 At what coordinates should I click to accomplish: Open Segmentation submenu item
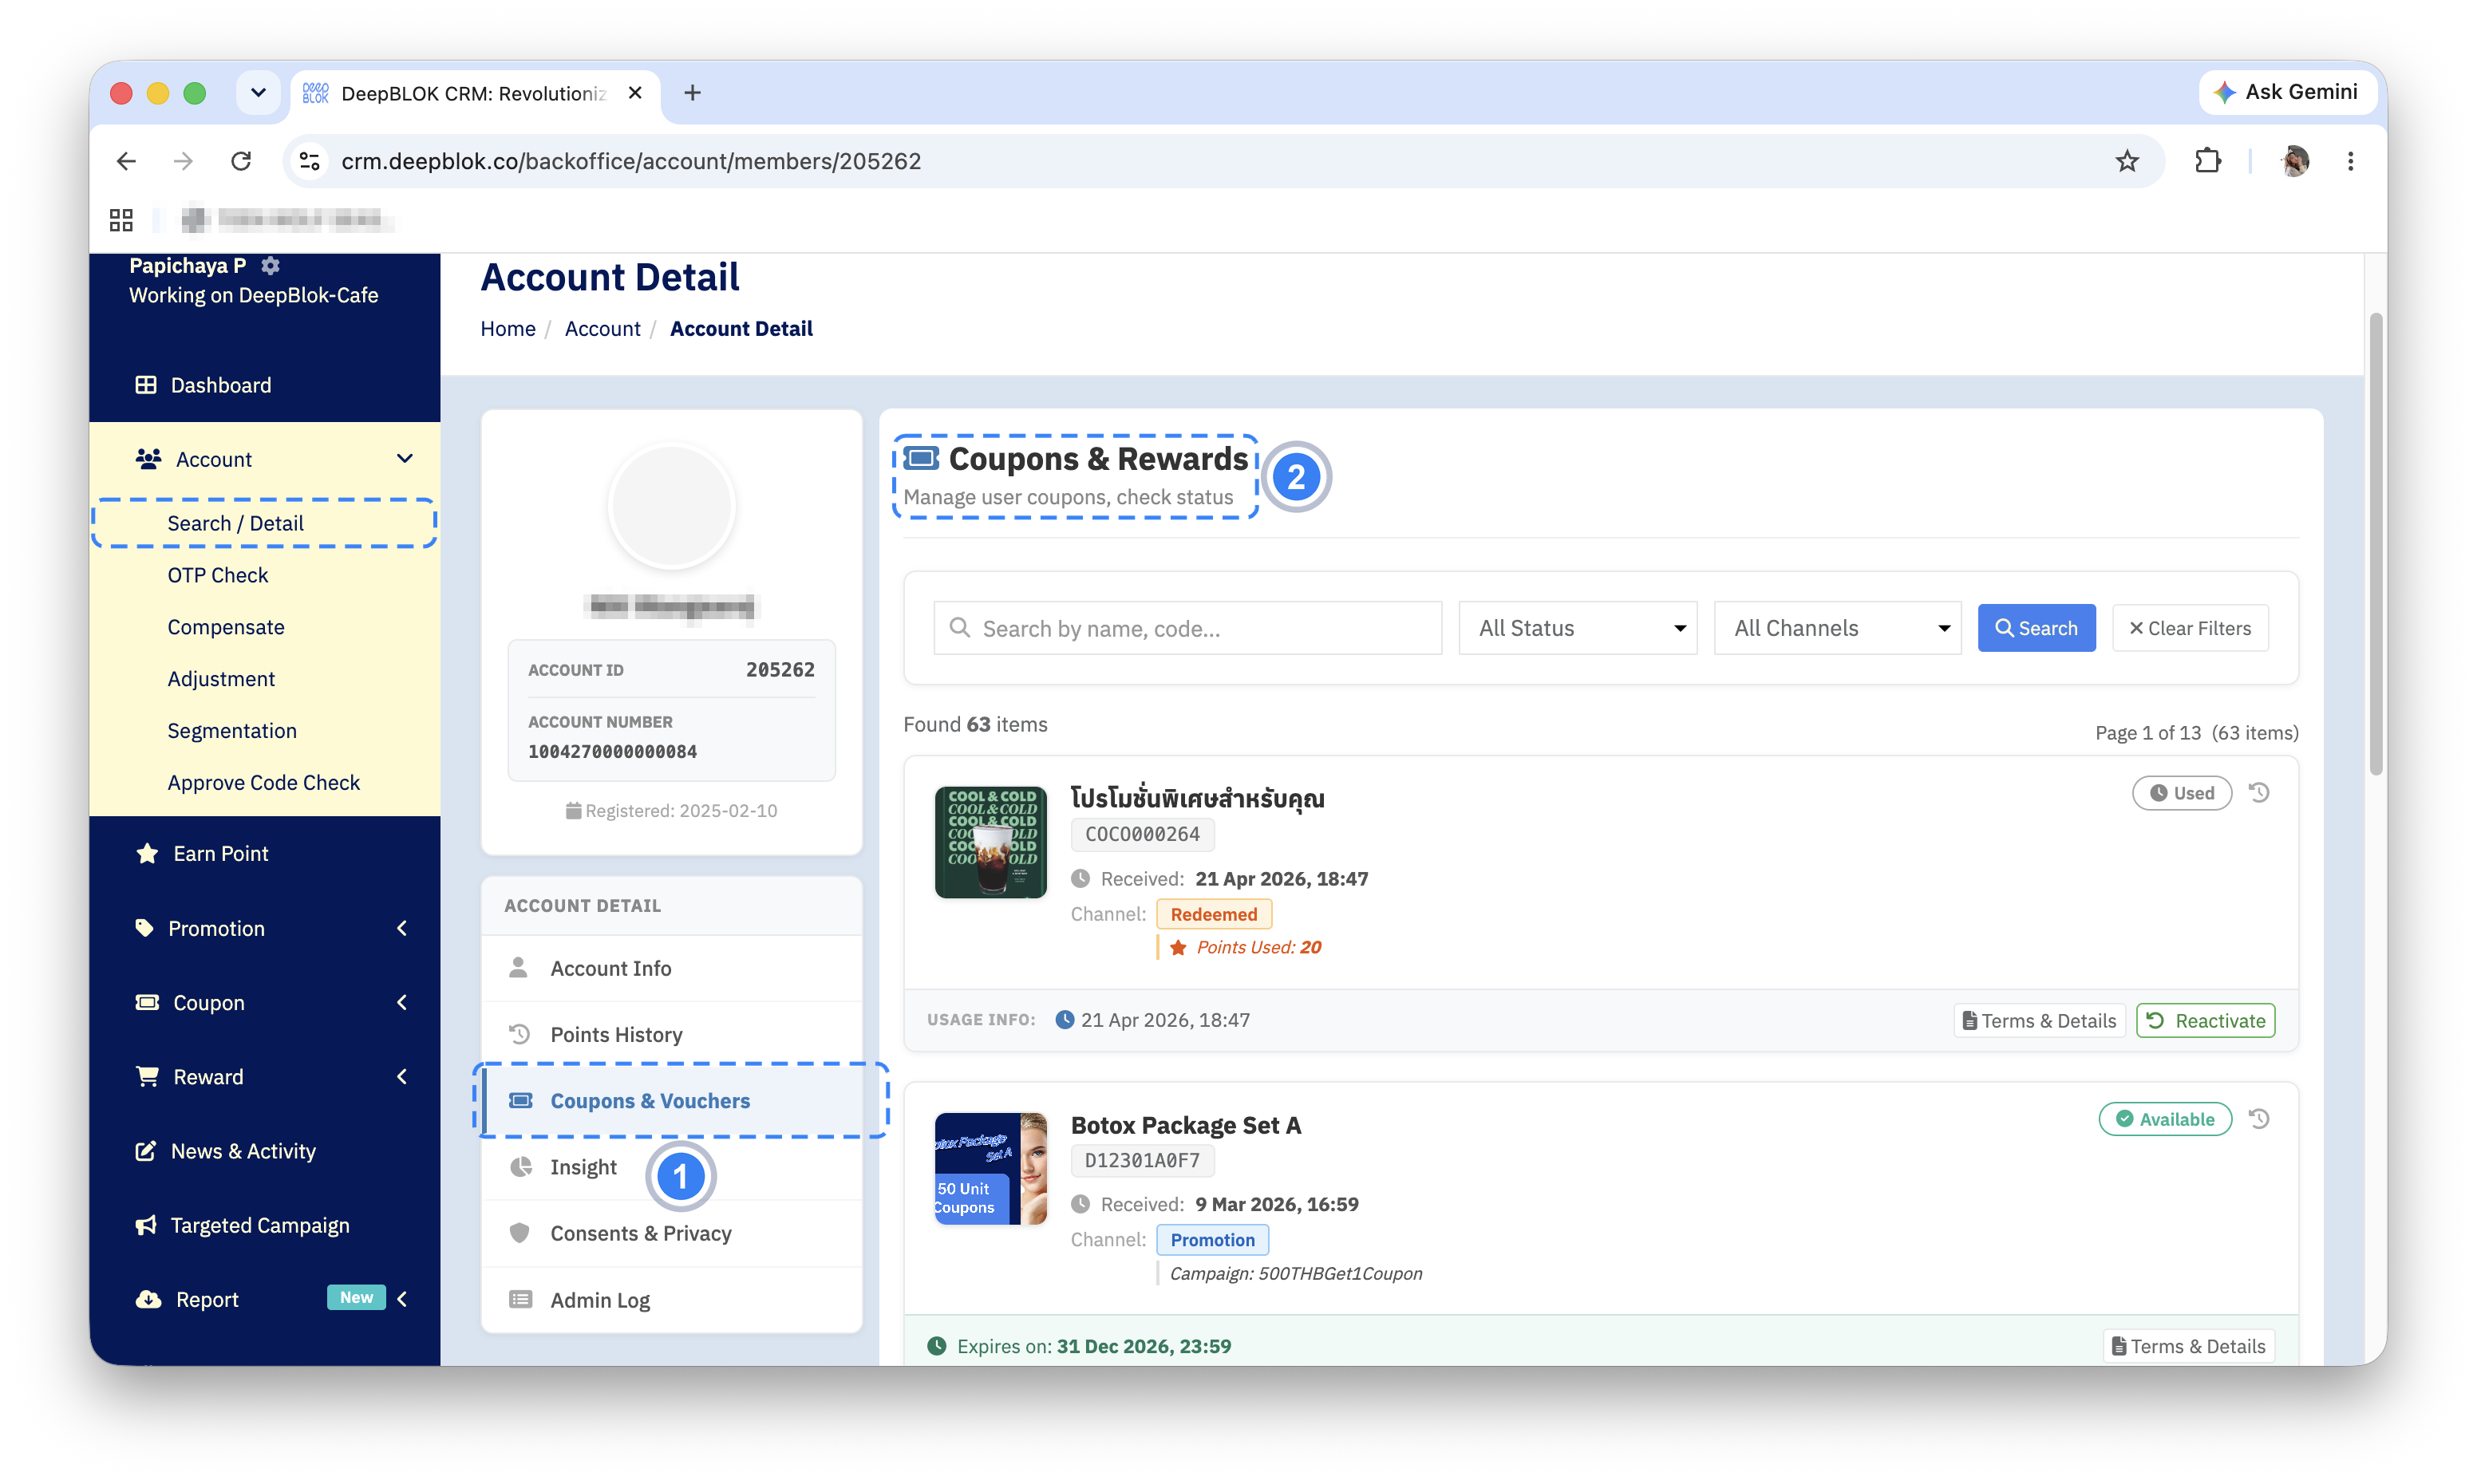[x=232, y=731]
